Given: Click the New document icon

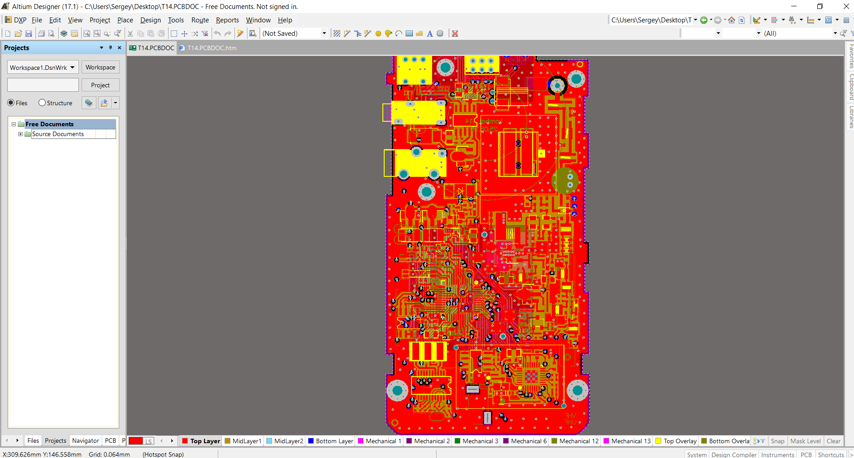Looking at the screenshot, I should tap(8, 34).
